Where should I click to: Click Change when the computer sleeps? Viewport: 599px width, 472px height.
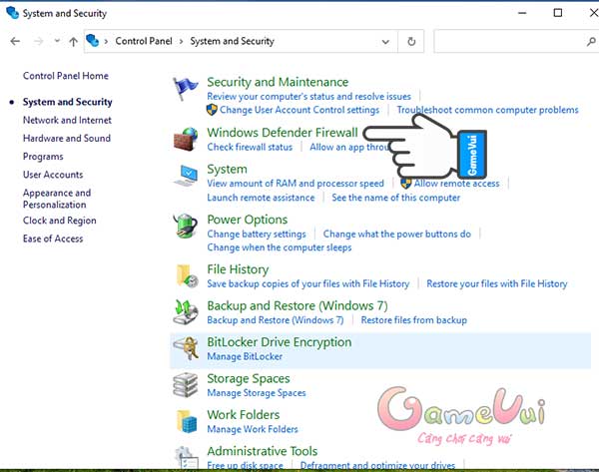tap(280, 247)
